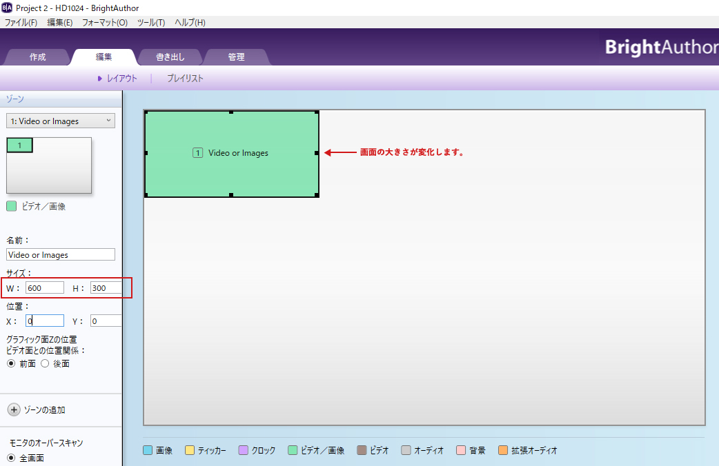Click the ティッカー yellow legend swatch
Viewport: 719px width, 466px height.
pos(189,450)
